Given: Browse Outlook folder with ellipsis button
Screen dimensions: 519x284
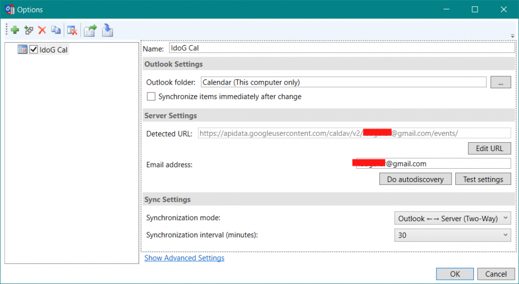Looking at the screenshot, I should click(500, 82).
